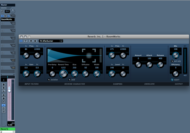The width and height of the screenshot is (190, 133).
Task: Toggle insert 1 power in channel strip
Action: click(x=2, y=16)
